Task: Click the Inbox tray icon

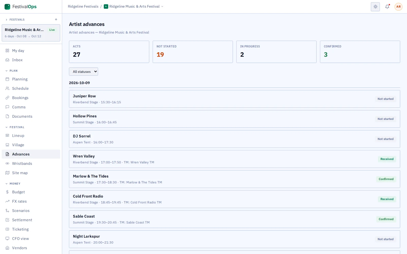Action: [x=7, y=60]
